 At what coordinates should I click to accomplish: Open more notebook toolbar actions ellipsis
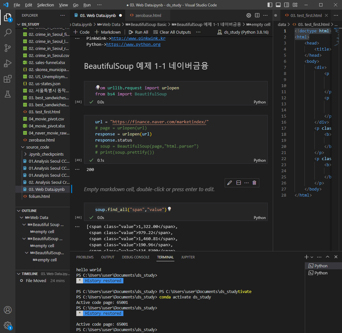198,32
